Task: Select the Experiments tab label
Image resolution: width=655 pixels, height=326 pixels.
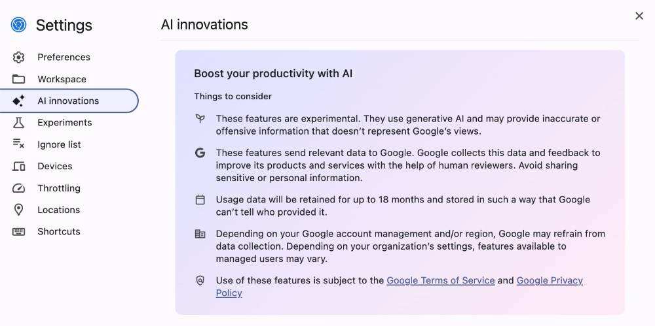Action: click(64, 123)
